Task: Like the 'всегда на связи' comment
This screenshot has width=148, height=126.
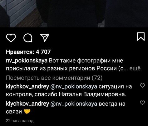Action: pos(142,103)
